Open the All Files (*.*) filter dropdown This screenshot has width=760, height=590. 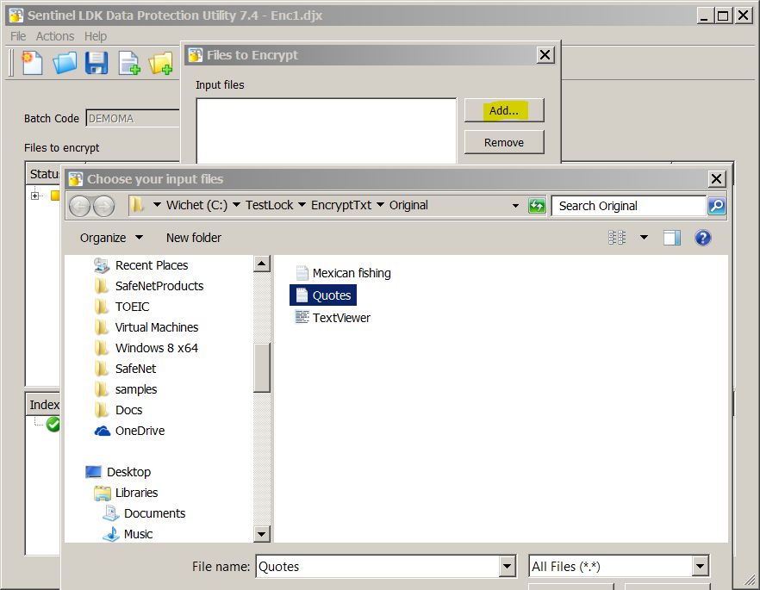(x=700, y=566)
